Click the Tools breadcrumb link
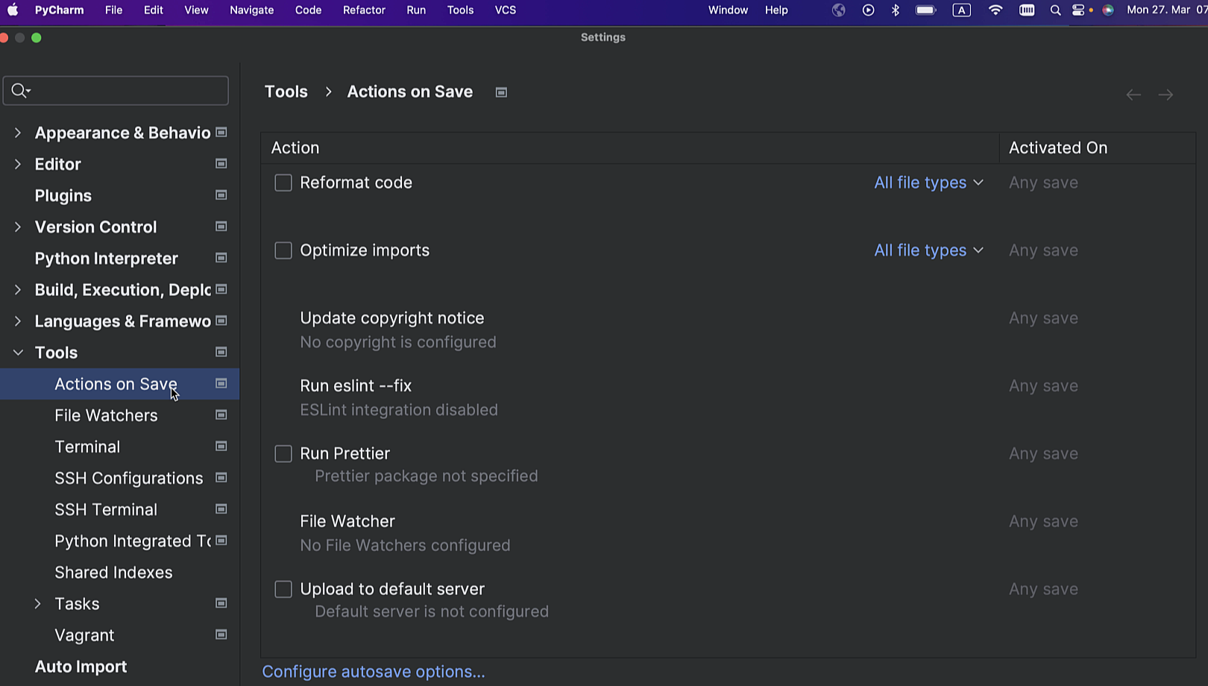 click(x=286, y=91)
